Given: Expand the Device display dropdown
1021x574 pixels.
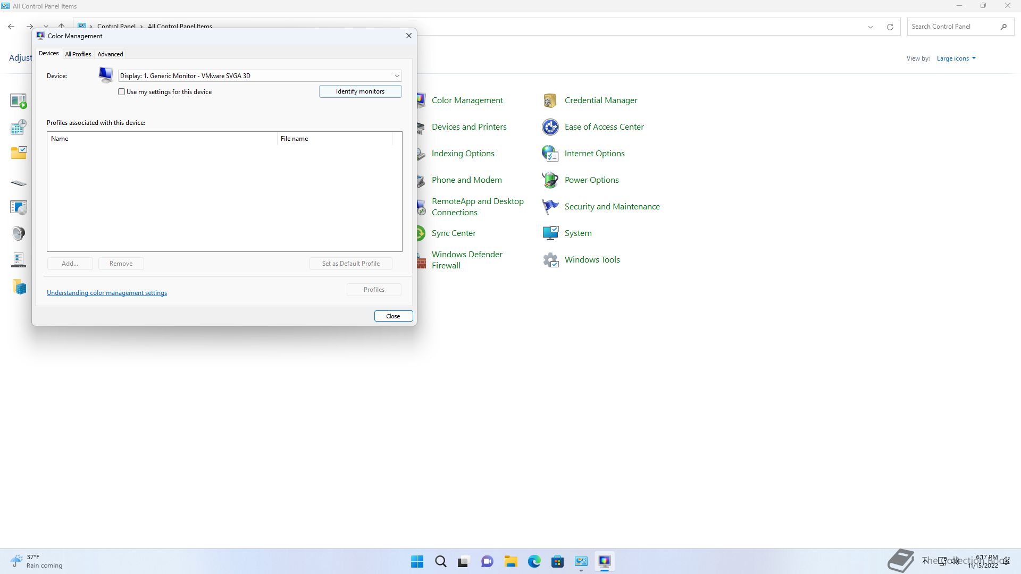Looking at the screenshot, I should point(397,76).
